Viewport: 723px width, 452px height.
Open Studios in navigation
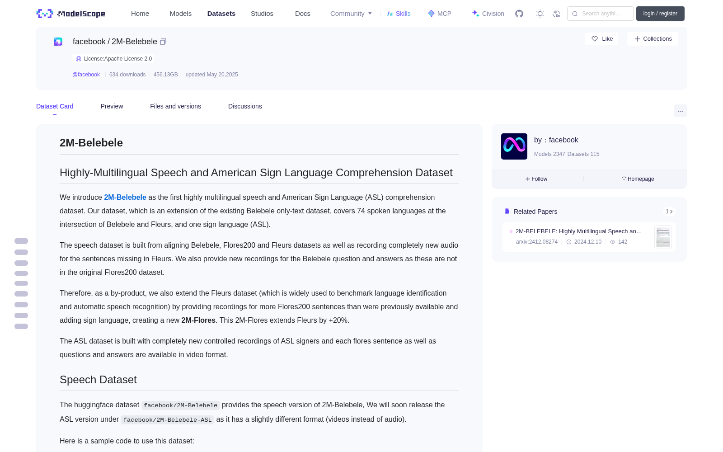click(262, 14)
